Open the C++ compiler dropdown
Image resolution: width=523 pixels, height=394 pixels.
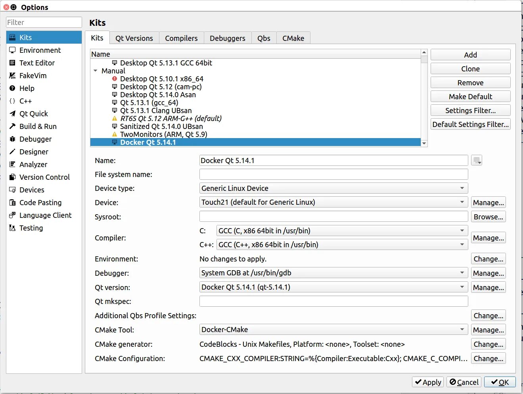click(342, 244)
